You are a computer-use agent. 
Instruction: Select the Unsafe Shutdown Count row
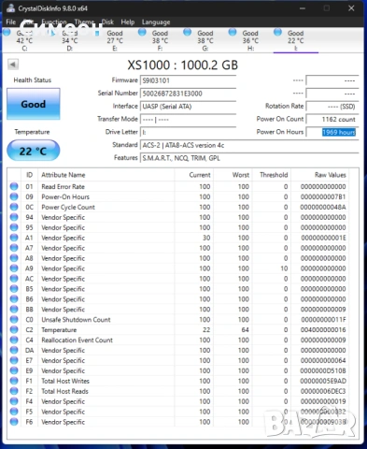177,320
